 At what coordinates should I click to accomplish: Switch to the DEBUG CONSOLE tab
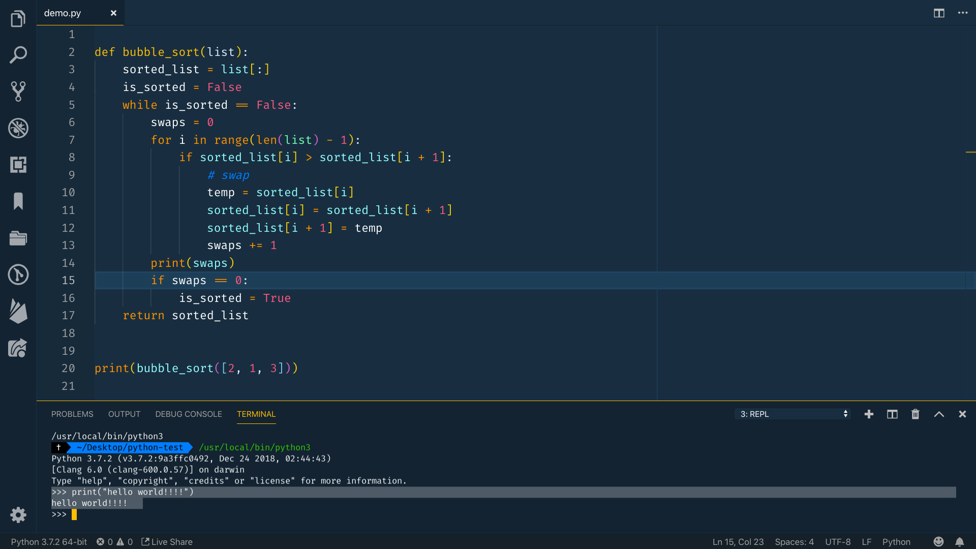(x=189, y=414)
